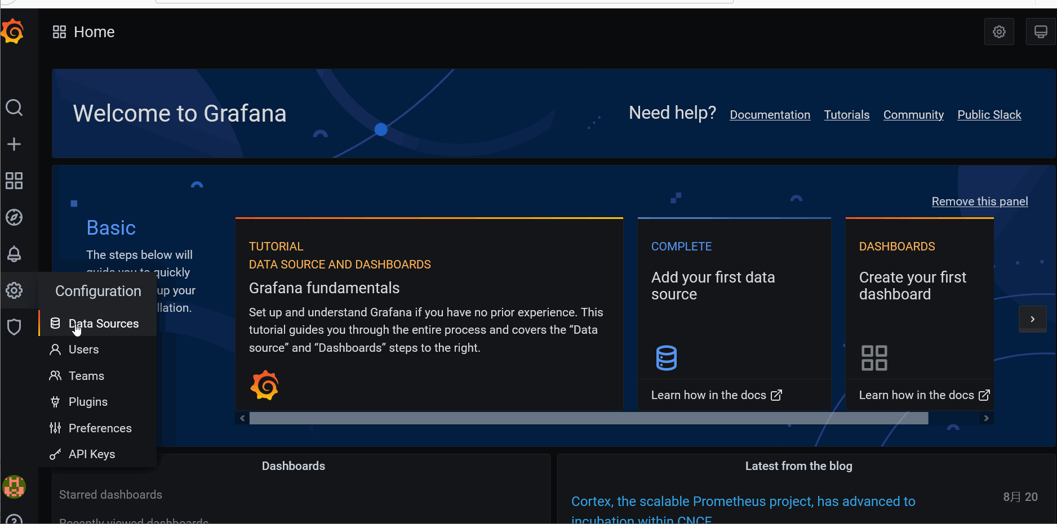Open Learn how in docs for dashboard
The image size is (1057, 524).
pos(925,395)
